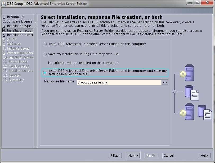Open file browser with ellipsis button
215x163 pixels.
coord(165,82)
